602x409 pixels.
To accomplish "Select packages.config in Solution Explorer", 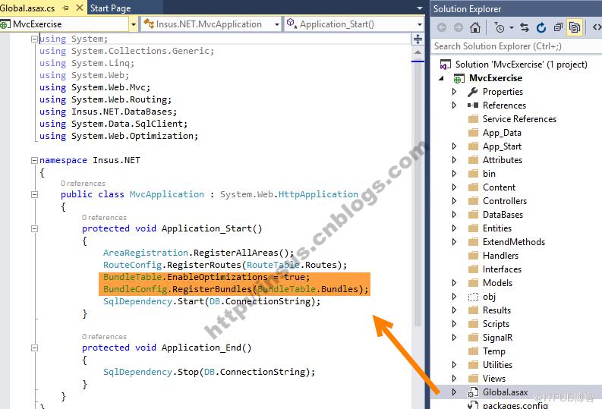I will point(515,404).
